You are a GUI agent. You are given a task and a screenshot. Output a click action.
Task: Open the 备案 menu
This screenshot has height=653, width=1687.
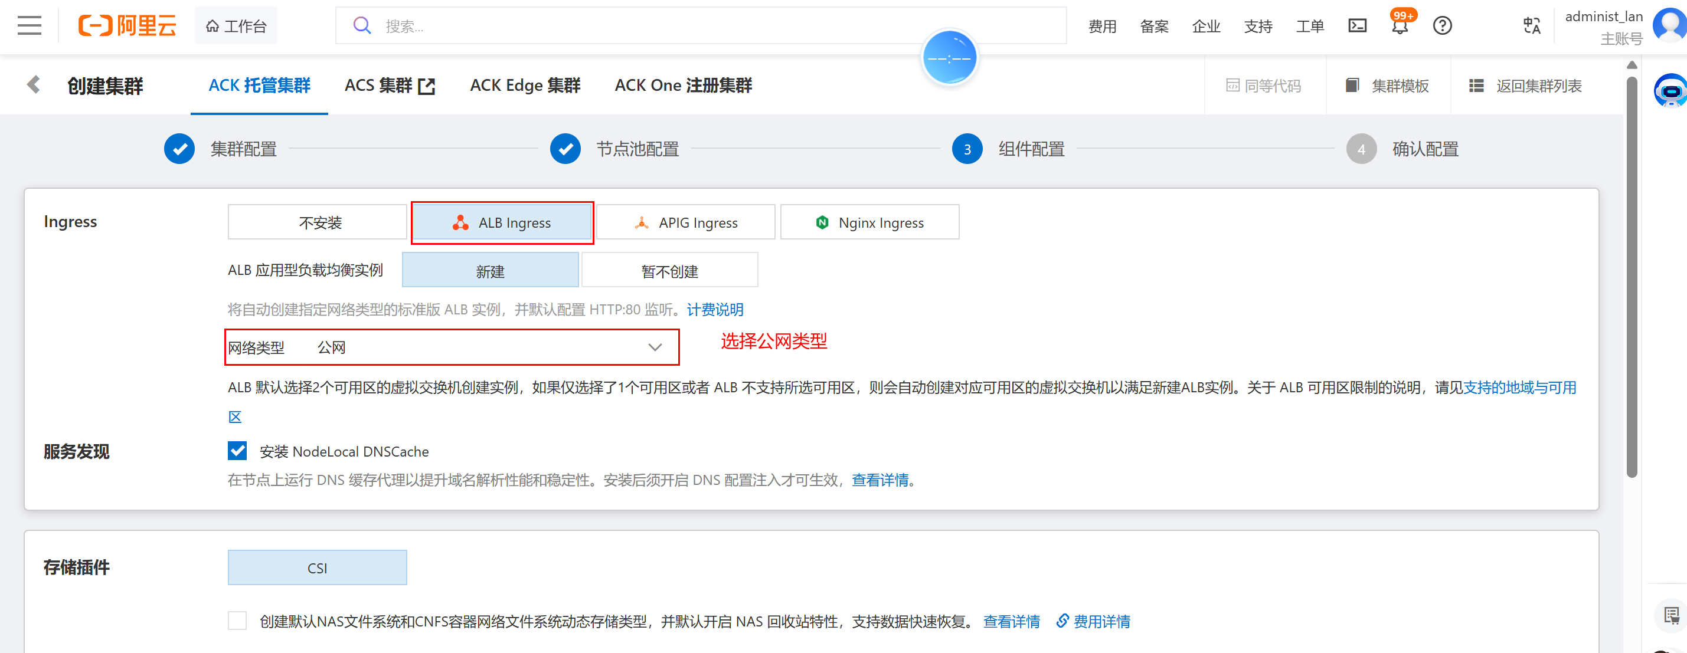pos(1154,26)
